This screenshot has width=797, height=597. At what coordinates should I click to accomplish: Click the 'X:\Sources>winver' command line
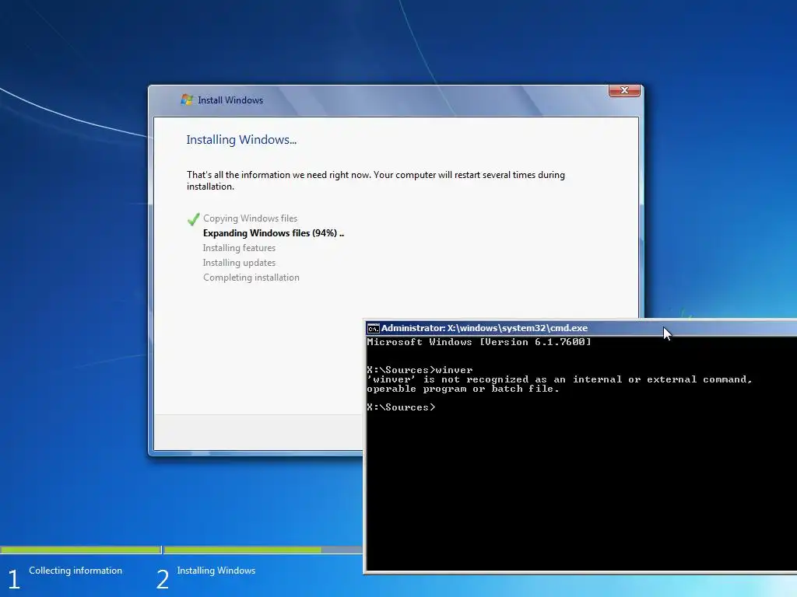[x=420, y=370]
